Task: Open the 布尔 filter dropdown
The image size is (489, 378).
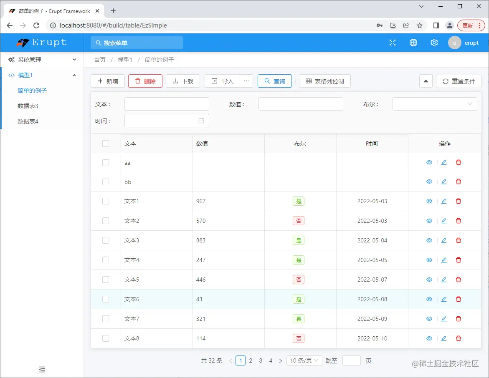Action: 435,104
